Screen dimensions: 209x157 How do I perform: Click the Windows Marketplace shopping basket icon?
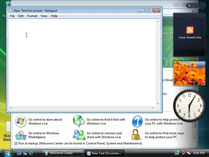point(21,135)
